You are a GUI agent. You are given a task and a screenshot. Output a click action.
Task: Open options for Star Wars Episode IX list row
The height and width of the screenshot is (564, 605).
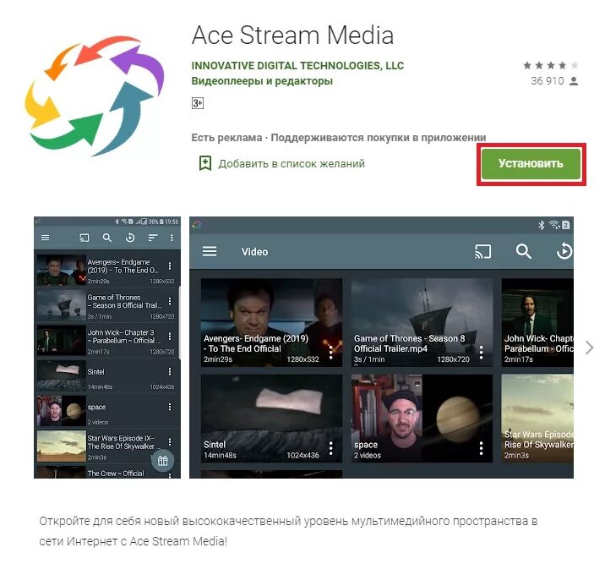170,441
